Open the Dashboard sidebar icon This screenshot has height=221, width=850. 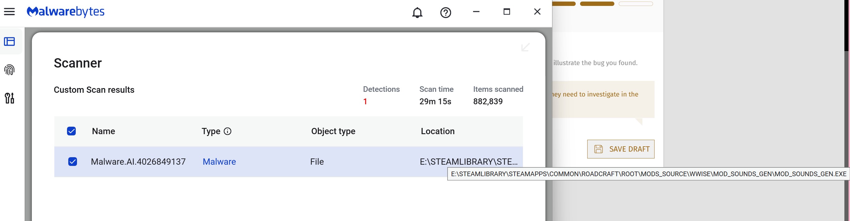coord(9,41)
